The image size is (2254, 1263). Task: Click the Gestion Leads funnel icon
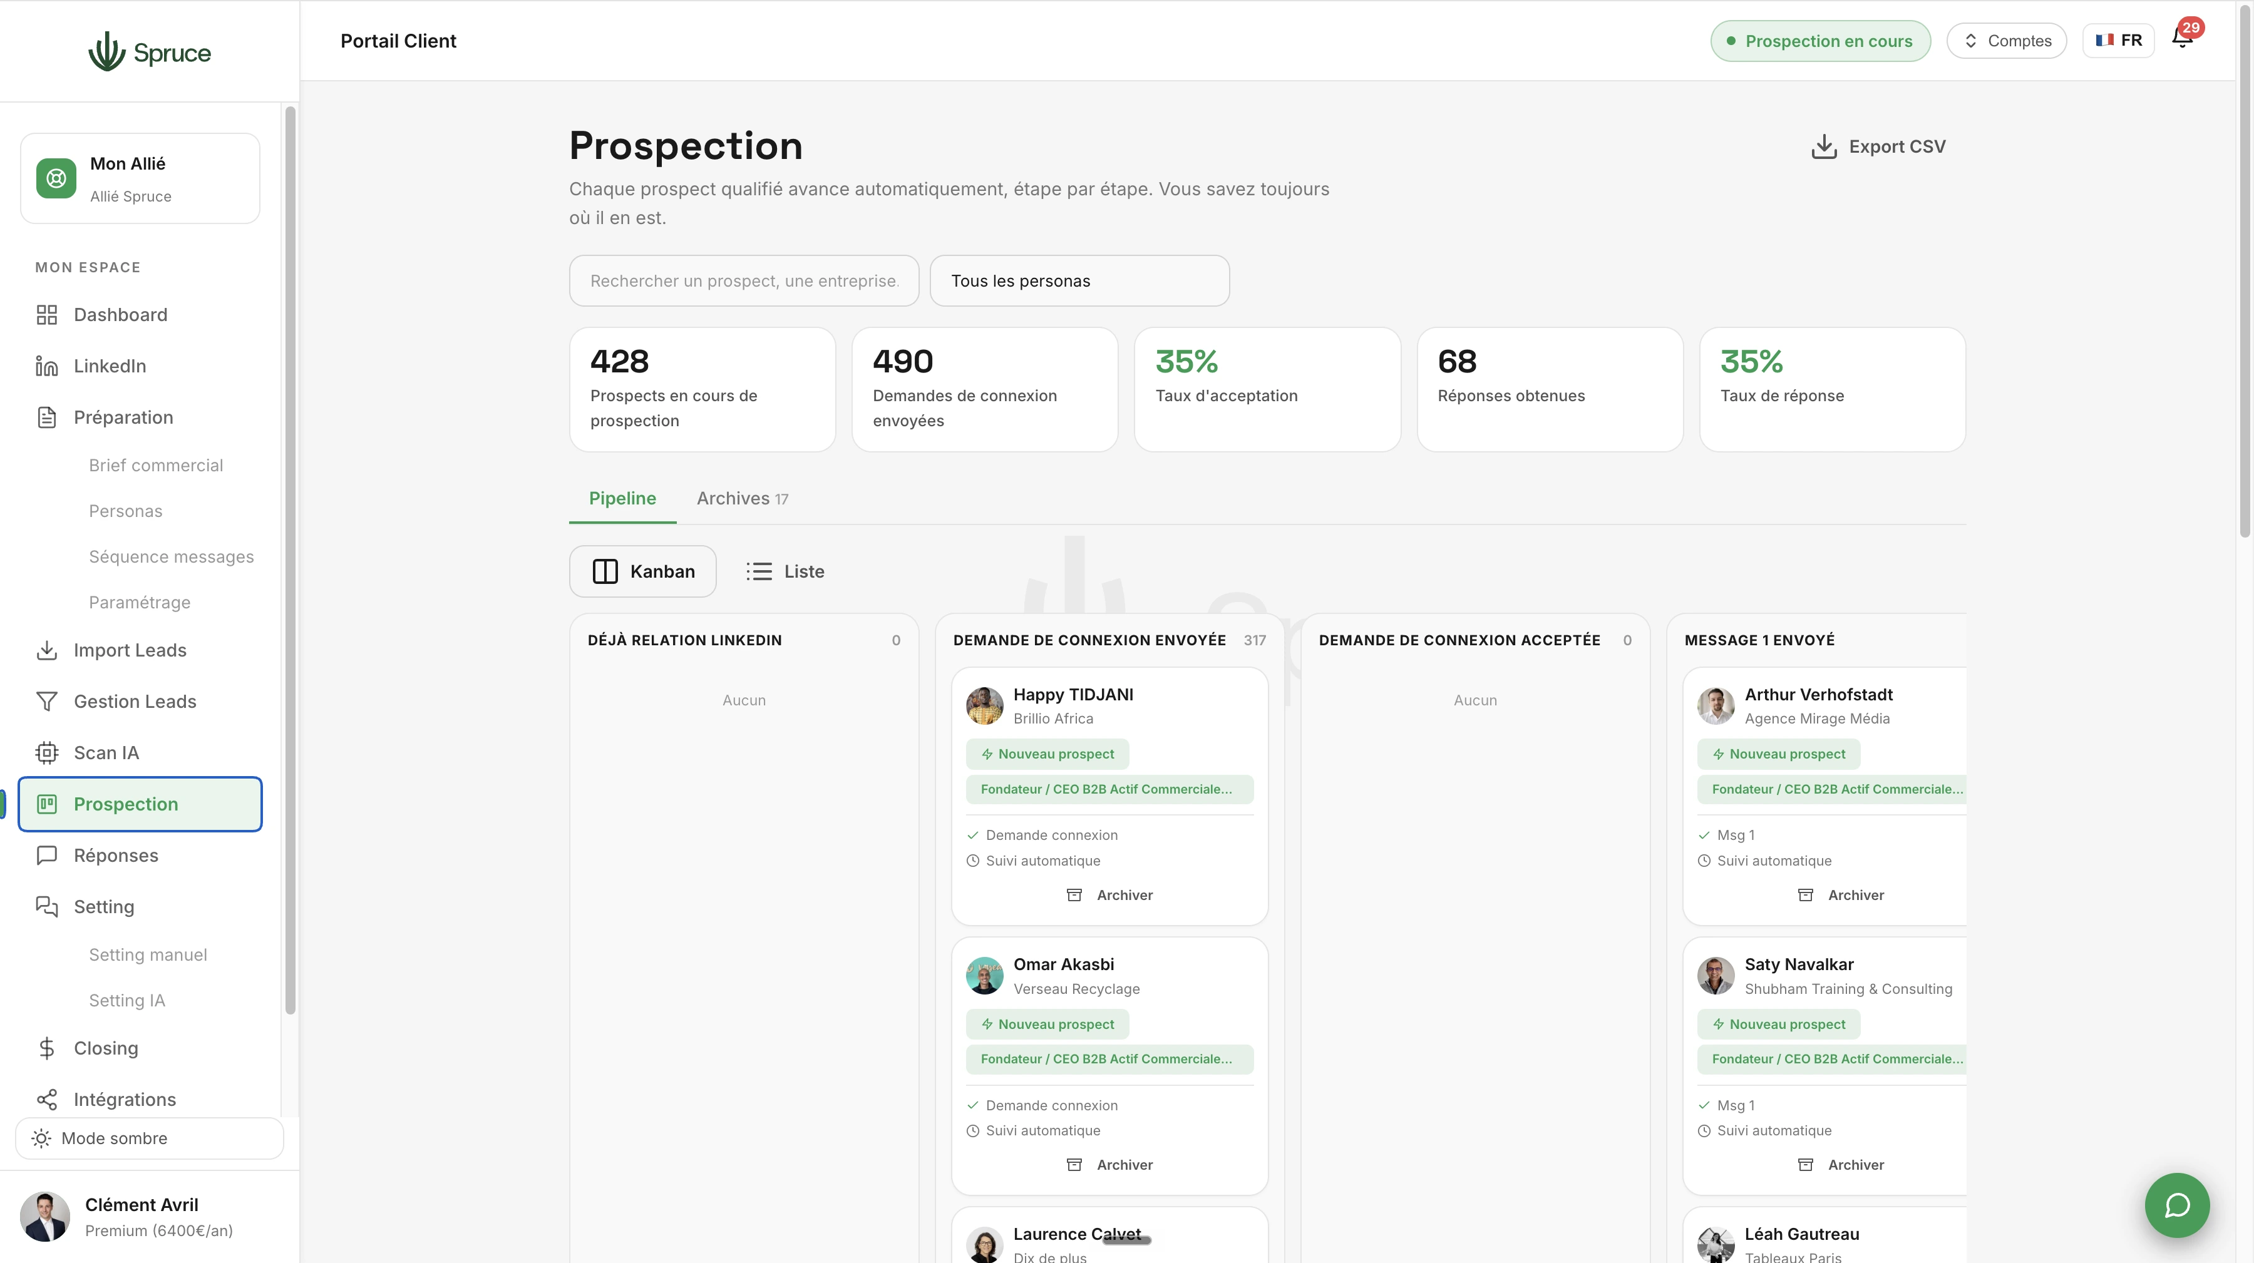pos(46,702)
